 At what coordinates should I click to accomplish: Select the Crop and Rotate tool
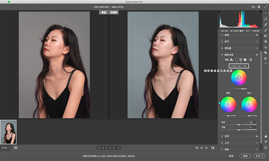click(265, 19)
